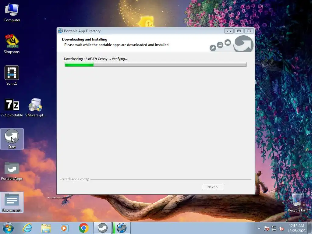The image size is (312, 234).
Task: Click the PortableApps.com® footer text
Action: point(74,179)
